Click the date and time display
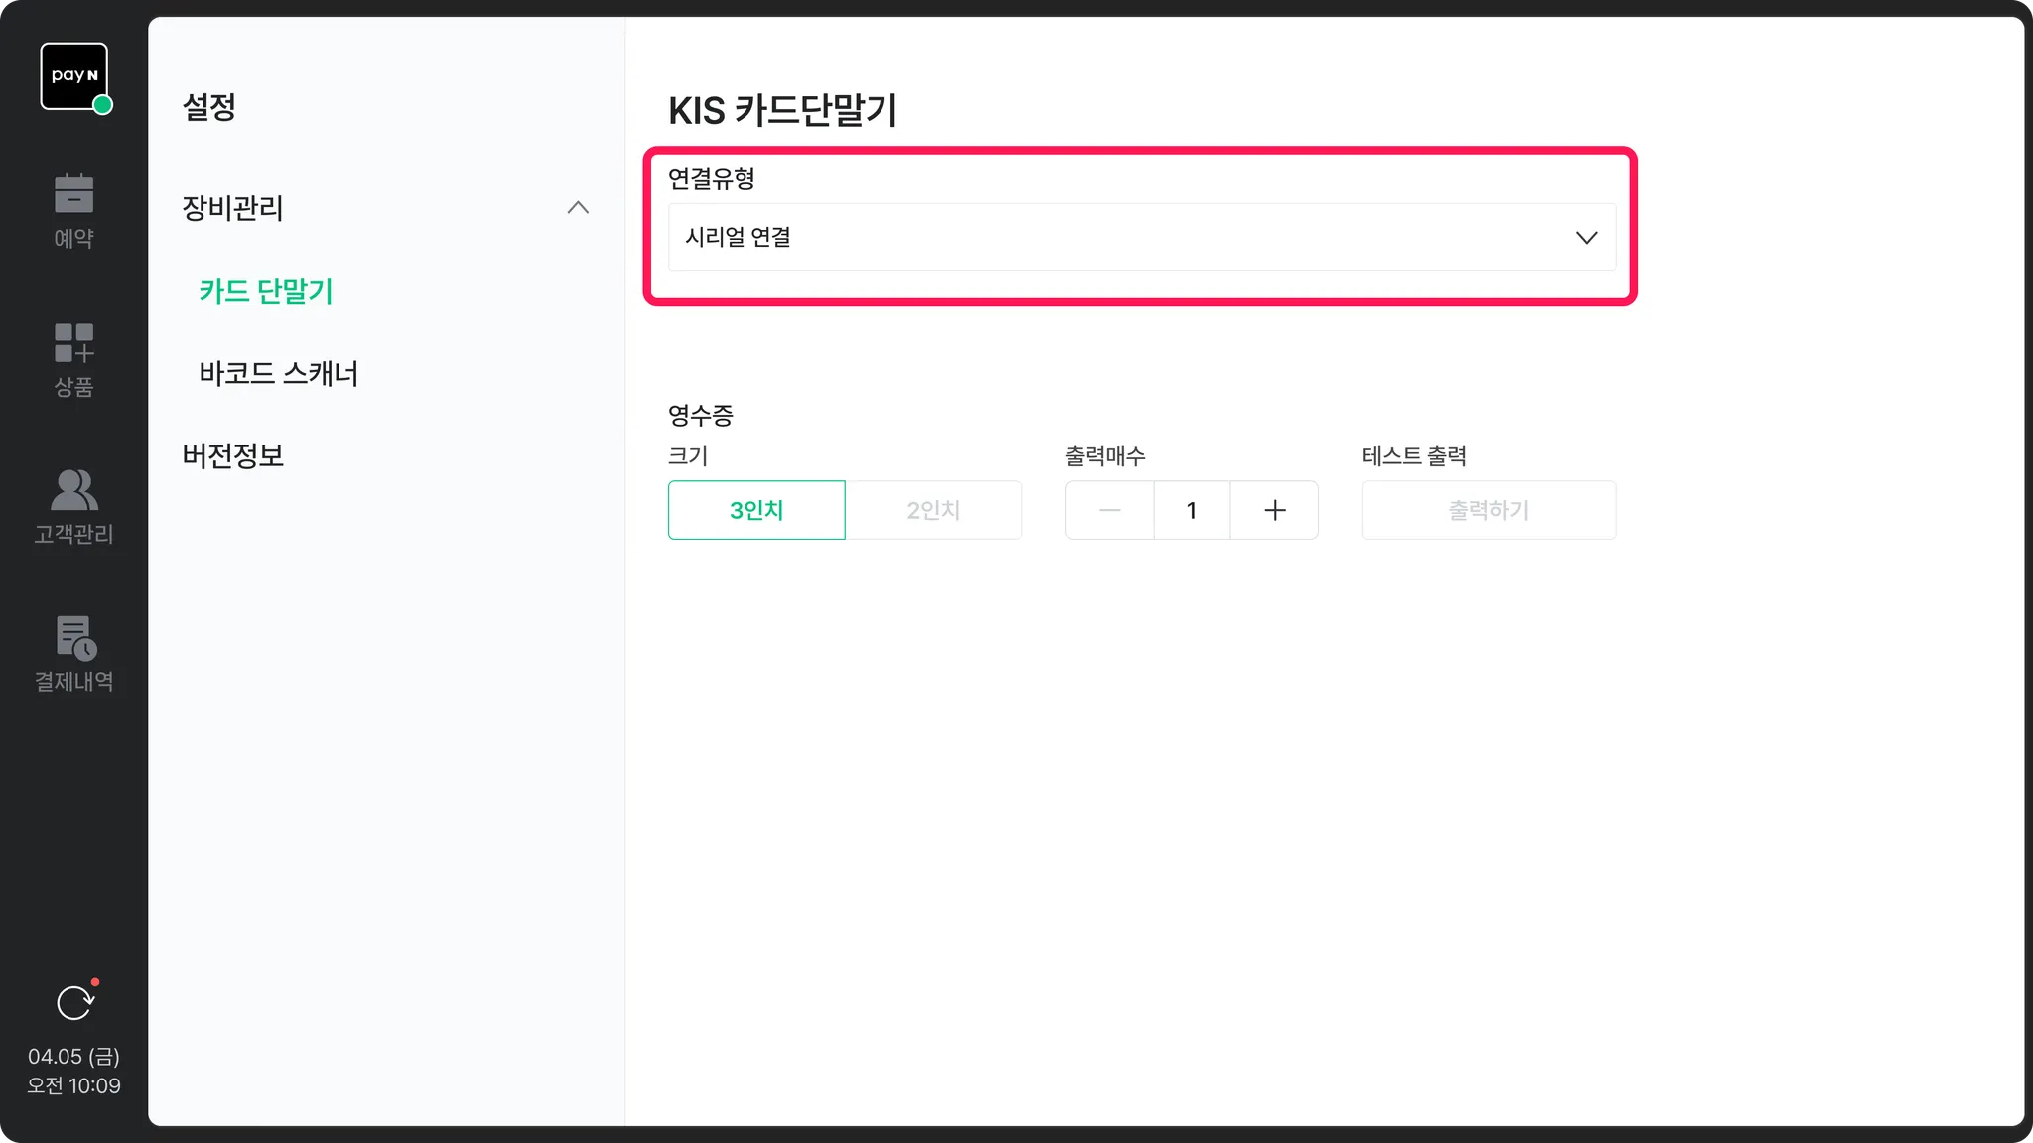 [73, 1071]
